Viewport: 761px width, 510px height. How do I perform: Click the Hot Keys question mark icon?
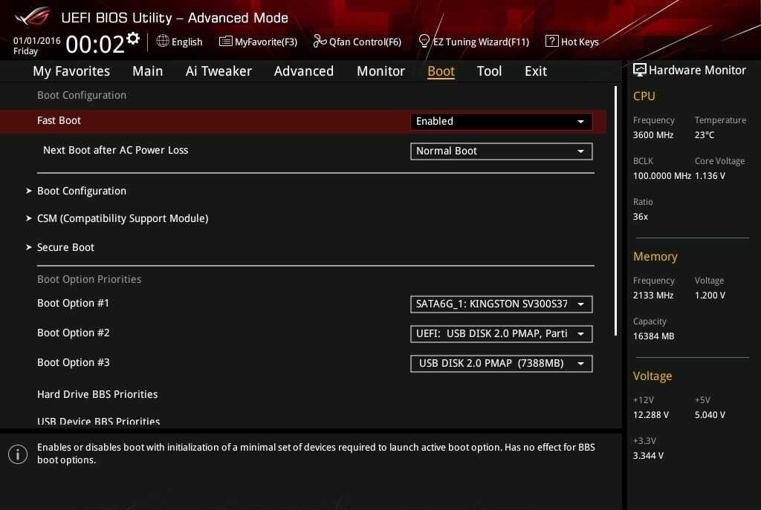[x=551, y=41]
